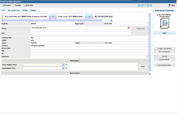
Task: Click the Dosya Seç button
Action: (141, 28)
